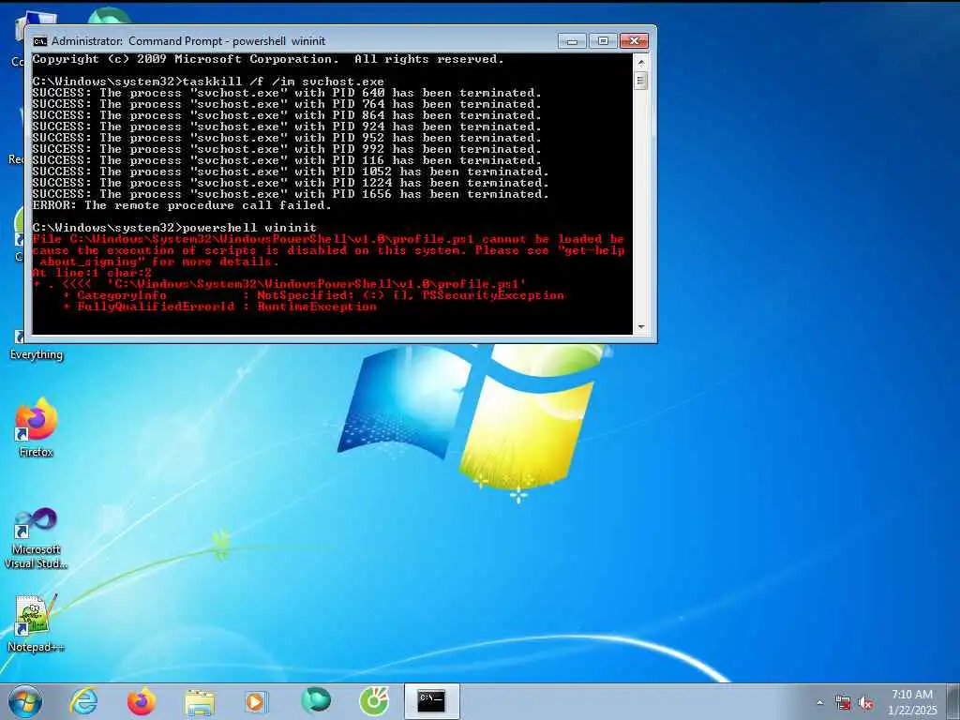Click the line with PID 1656
The height and width of the screenshot is (720, 960).
pos(291,194)
